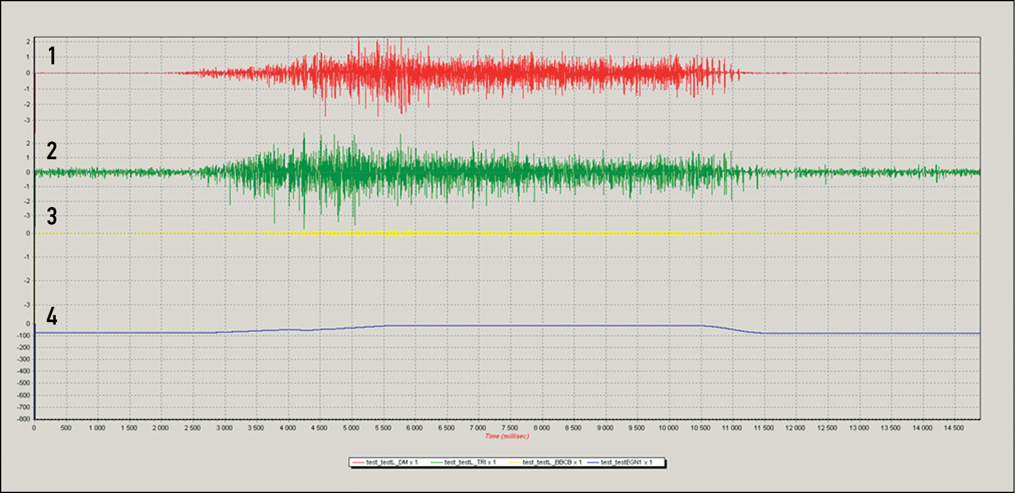The width and height of the screenshot is (1015, 493).
Task: Click the 5 000 tick on time axis
Action: 351,428
